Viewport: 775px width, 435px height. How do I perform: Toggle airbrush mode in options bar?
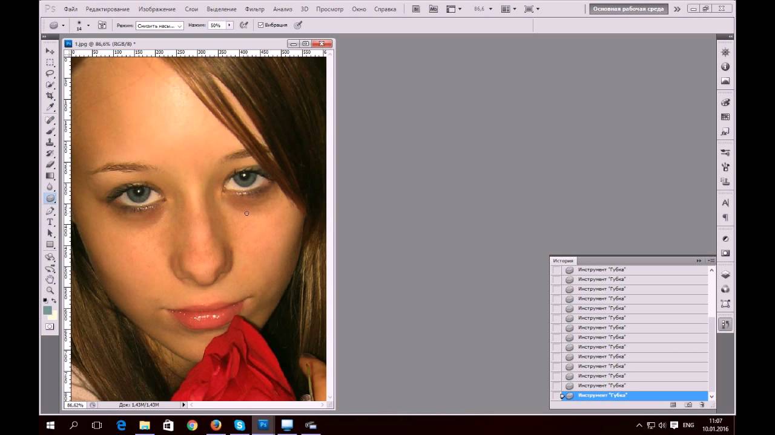point(244,25)
